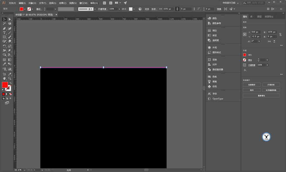Pick the Magic Wand tool

(x=4, y=24)
